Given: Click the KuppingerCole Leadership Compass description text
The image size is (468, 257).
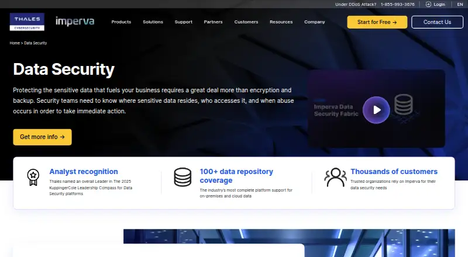Looking at the screenshot, I should click(x=91, y=187).
